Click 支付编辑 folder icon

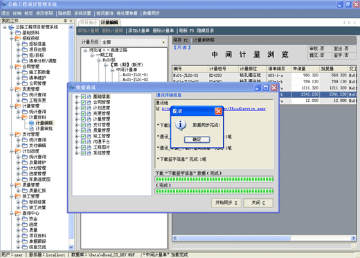click(x=25, y=146)
